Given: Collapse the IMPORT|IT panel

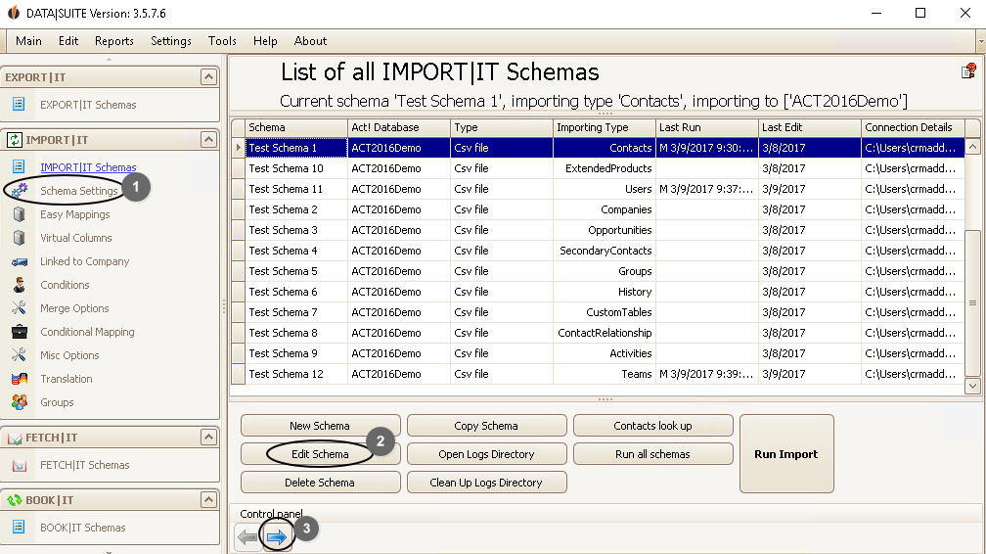Looking at the screenshot, I should point(208,139).
